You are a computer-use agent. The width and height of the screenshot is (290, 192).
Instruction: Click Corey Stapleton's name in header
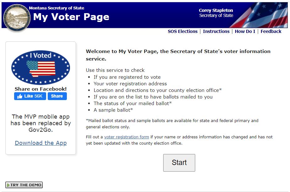(x=216, y=10)
